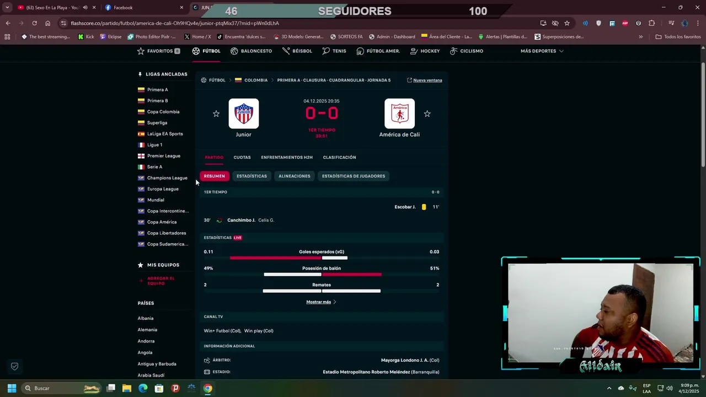Viewport: 706px width, 397px height.
Task: Click the install app icon in address bar
Action: pos(543,23)
